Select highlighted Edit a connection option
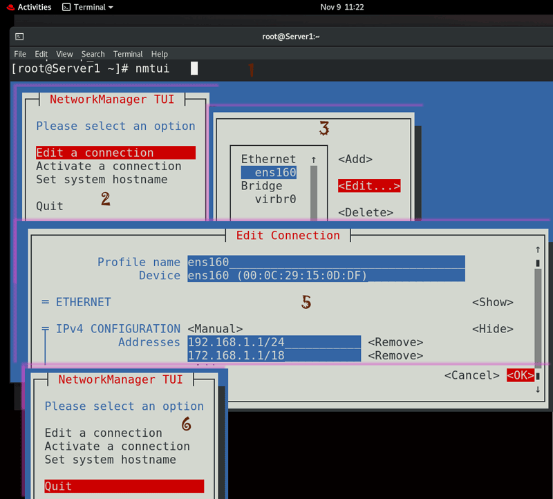Image resolution: width=553 pixels, height=499 pixels. 115,153
